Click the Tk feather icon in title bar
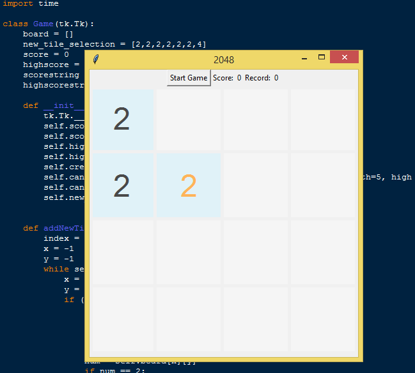The height and width of the screenshot is (373, 415). [x=95, y=59]
